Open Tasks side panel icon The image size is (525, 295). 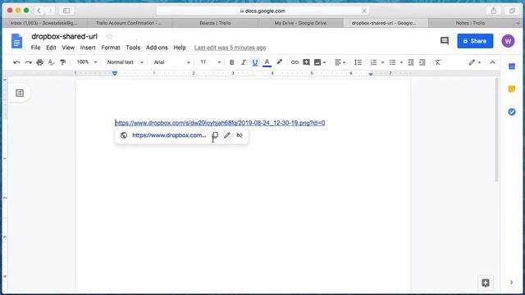(512, 111)
